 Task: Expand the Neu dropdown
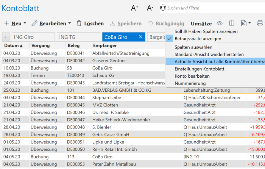(15, 23)
